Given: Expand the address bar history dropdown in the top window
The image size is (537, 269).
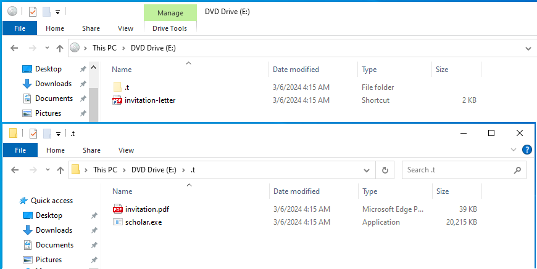Looking at the screenshot, I should click(528, 48).
